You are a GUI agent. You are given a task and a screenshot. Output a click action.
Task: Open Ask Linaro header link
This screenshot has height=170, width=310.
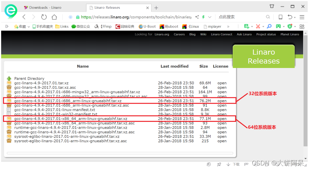[x=244, y=34]
